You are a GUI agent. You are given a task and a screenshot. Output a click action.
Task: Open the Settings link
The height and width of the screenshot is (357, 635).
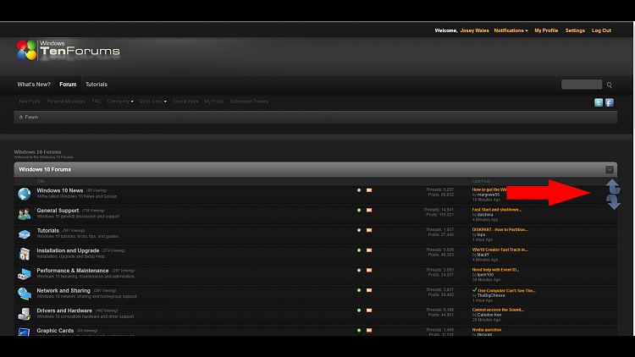575,30
